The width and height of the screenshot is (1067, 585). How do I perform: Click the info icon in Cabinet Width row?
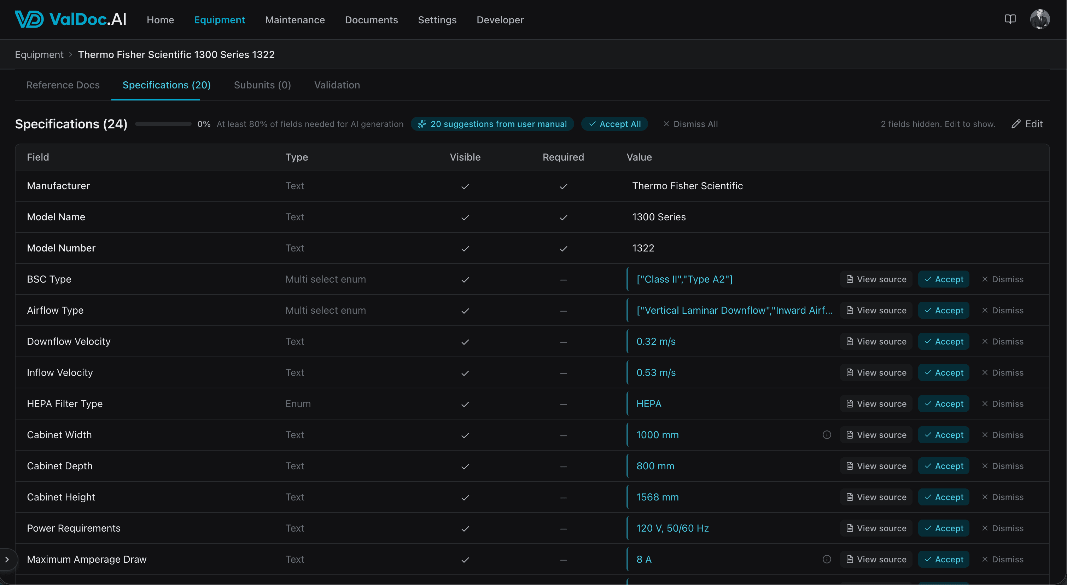click(x=827, y=435)
